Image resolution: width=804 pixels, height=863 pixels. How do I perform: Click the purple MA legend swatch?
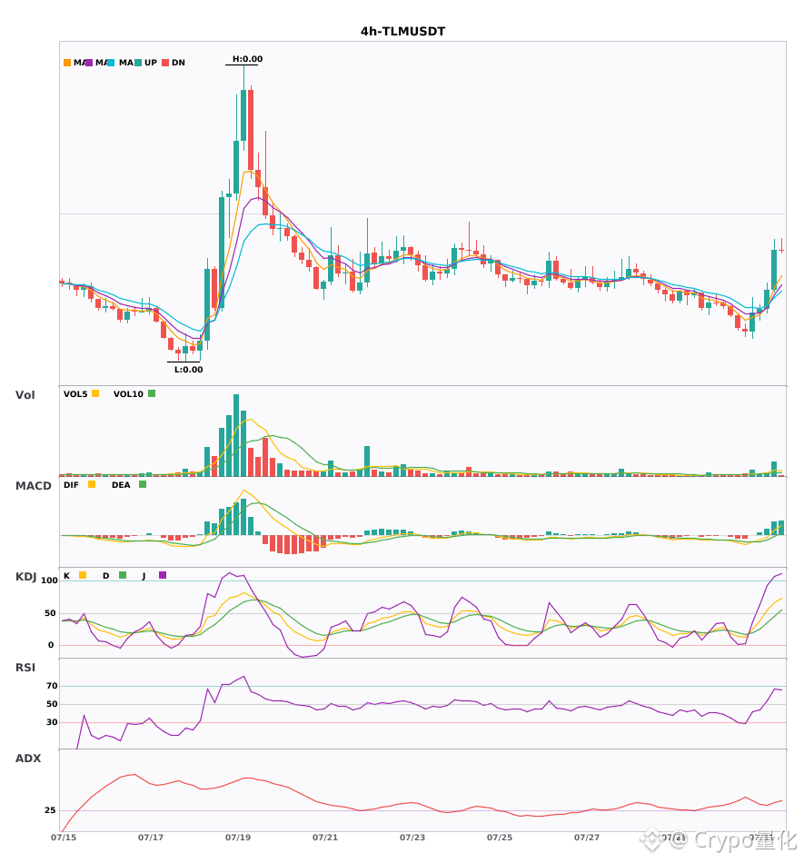click(x=89, y=63)
